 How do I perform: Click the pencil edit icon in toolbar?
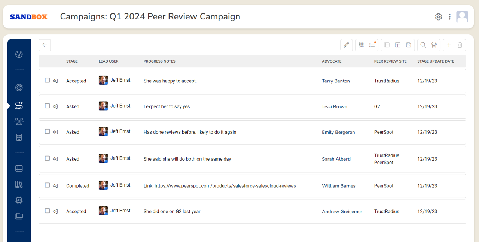pyautogui.click(x=346, y=45)
